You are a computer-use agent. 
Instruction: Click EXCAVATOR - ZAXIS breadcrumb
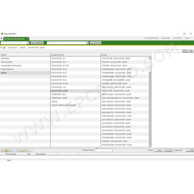click(36, 48)
